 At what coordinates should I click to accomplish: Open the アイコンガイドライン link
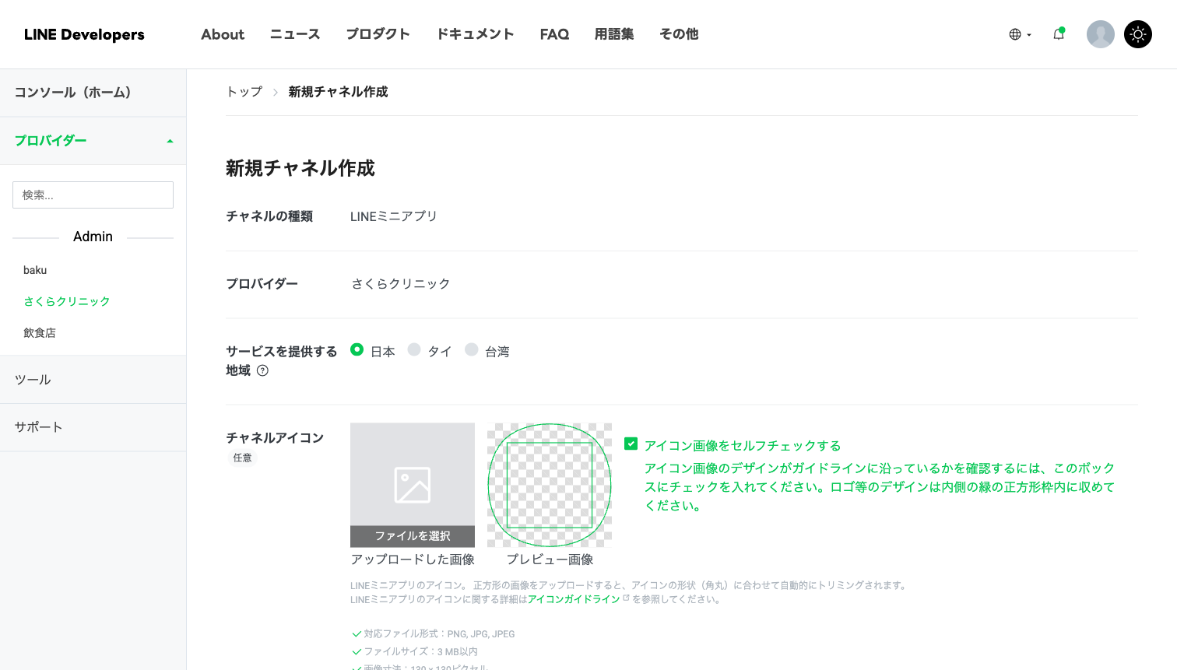tap(574, 599)
